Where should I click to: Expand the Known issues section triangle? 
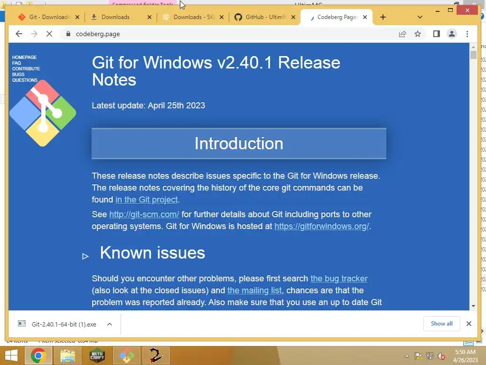click(85, 256)
